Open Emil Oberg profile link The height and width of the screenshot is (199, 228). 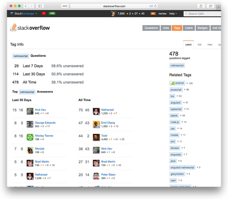point(108,123)
